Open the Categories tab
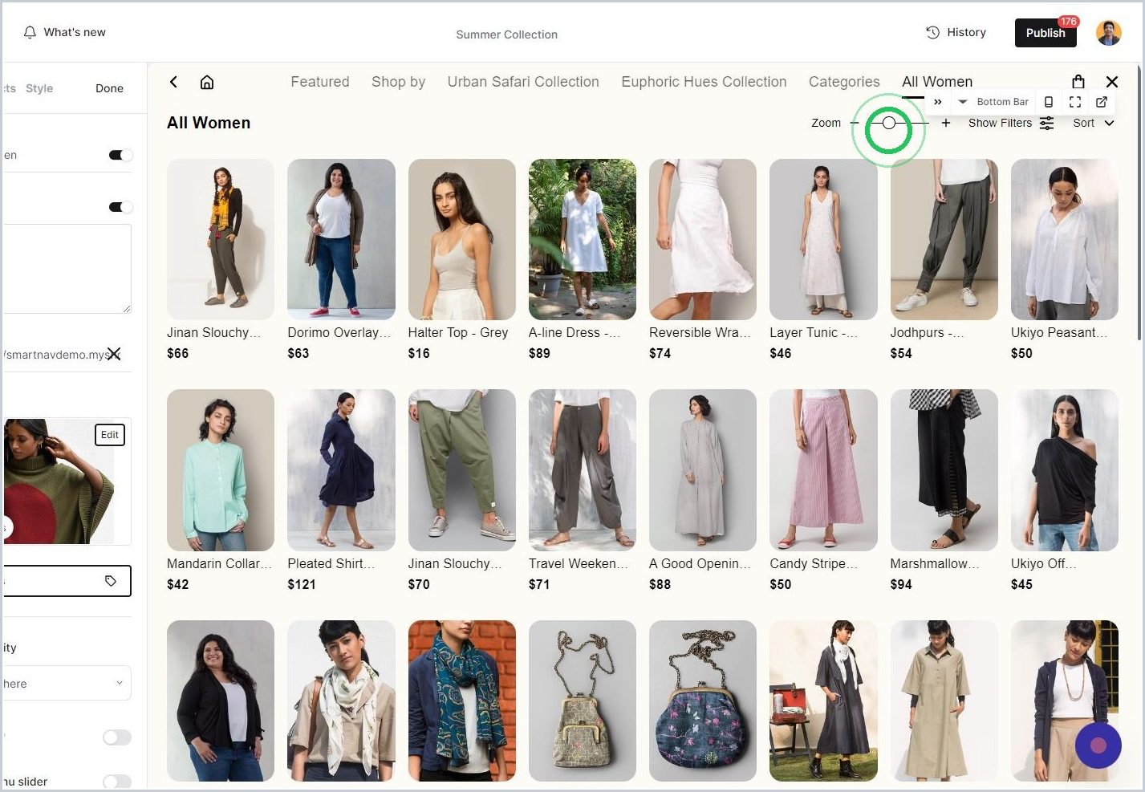The height and width of the screenshot is (792, 1145). pos(844,82)
